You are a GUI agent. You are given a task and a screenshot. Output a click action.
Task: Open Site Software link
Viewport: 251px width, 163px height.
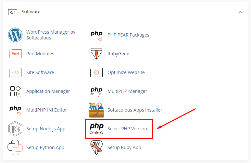click(40, 72)
